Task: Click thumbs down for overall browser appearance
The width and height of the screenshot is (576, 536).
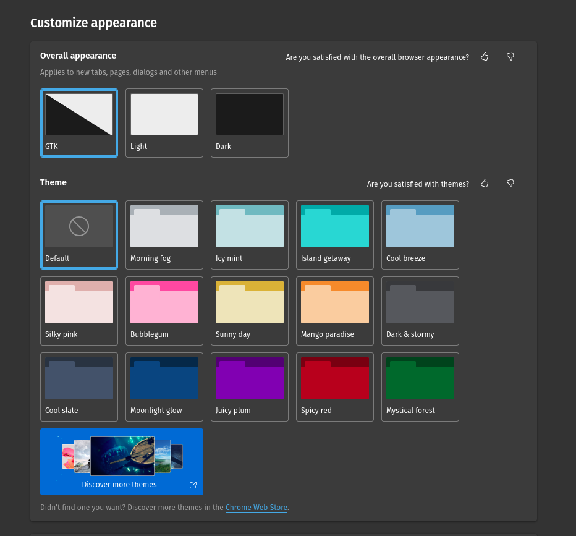Action: pos(510,57)
